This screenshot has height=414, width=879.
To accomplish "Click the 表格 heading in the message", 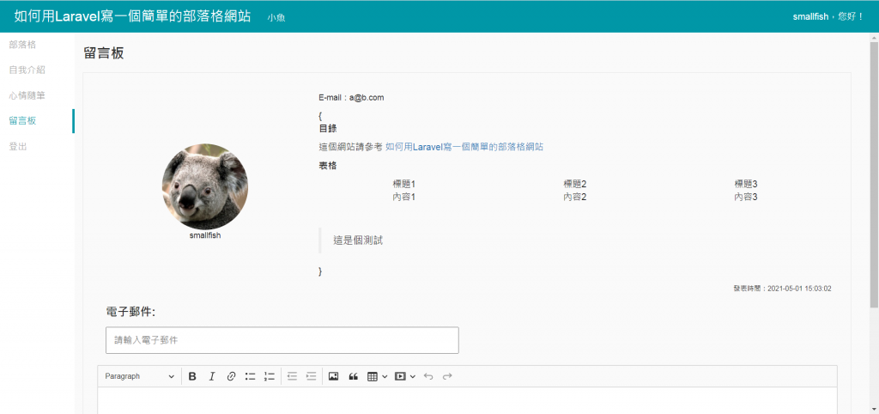I will pyautogui.click(x=327, y=166).
